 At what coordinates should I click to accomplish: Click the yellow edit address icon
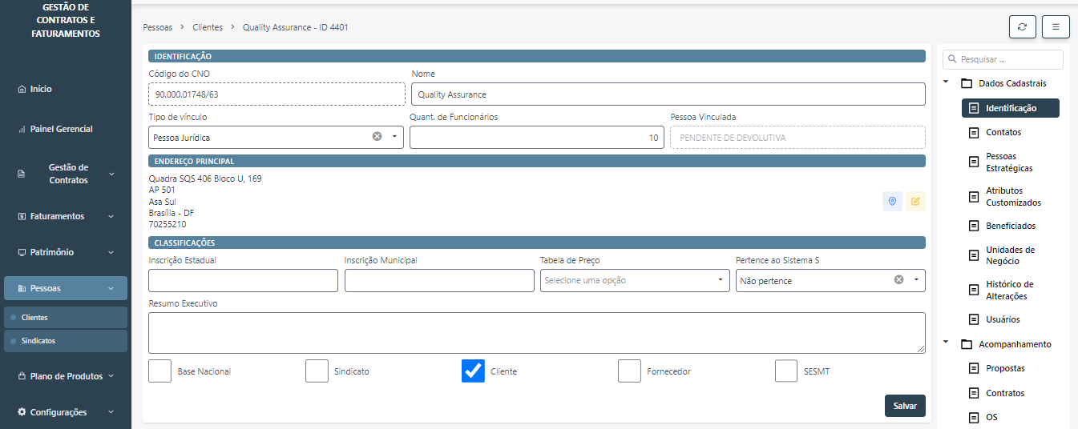(914, 201)
